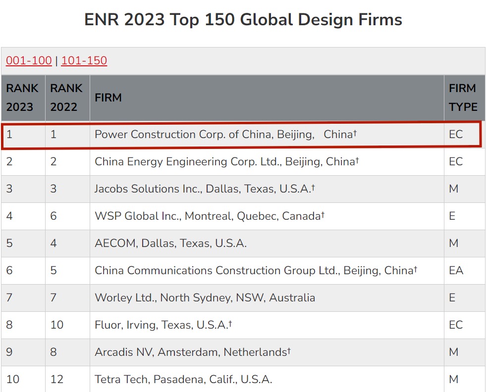Click 2023 rank 8 in Fluor row
This screenshot has height=392, width=486.
point(9,325)
